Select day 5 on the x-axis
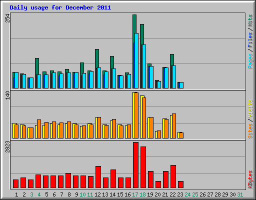Viewport: 256px width, 200px height. click(x=46, y=194)
